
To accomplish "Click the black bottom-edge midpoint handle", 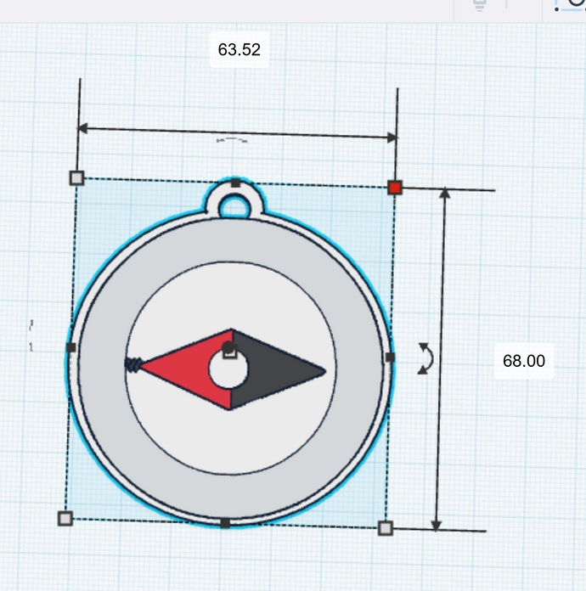I will 225,523.
